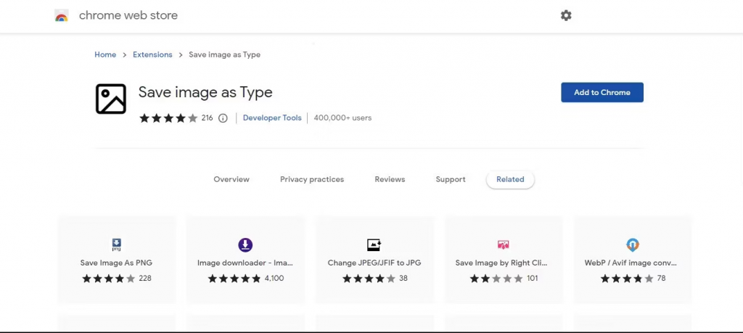Click the 101 rating count
This screenshot has width=743, height=333.
click(x=533, y=278)
